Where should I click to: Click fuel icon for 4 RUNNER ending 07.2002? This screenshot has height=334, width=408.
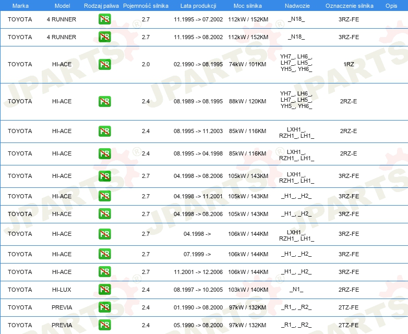pos(104,19)
